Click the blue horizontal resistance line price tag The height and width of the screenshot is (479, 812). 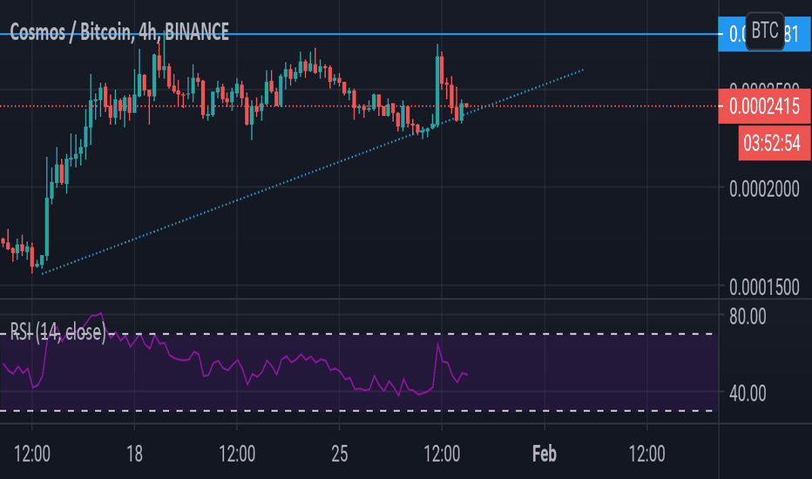764,34
